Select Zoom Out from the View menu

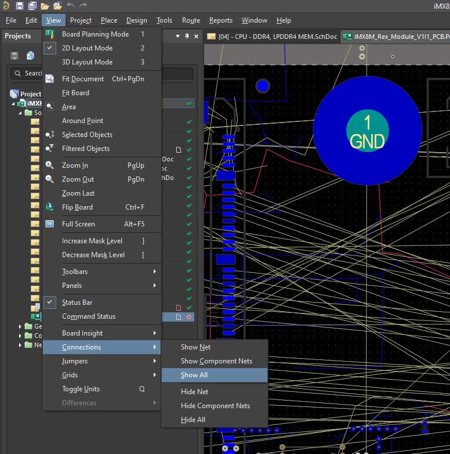(78, 179)
